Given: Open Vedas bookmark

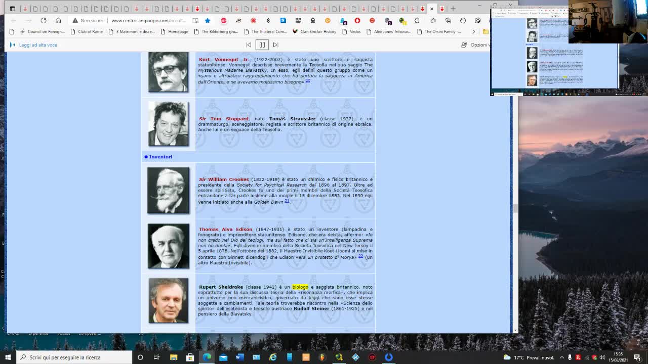Looking at the screenshot, I should point(351,31).
